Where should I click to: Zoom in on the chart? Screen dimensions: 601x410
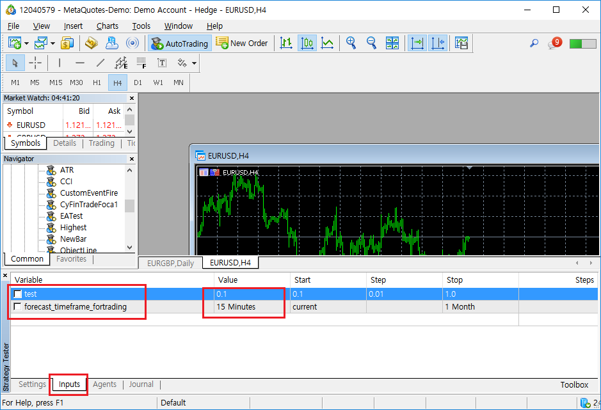tap(351, 43)
